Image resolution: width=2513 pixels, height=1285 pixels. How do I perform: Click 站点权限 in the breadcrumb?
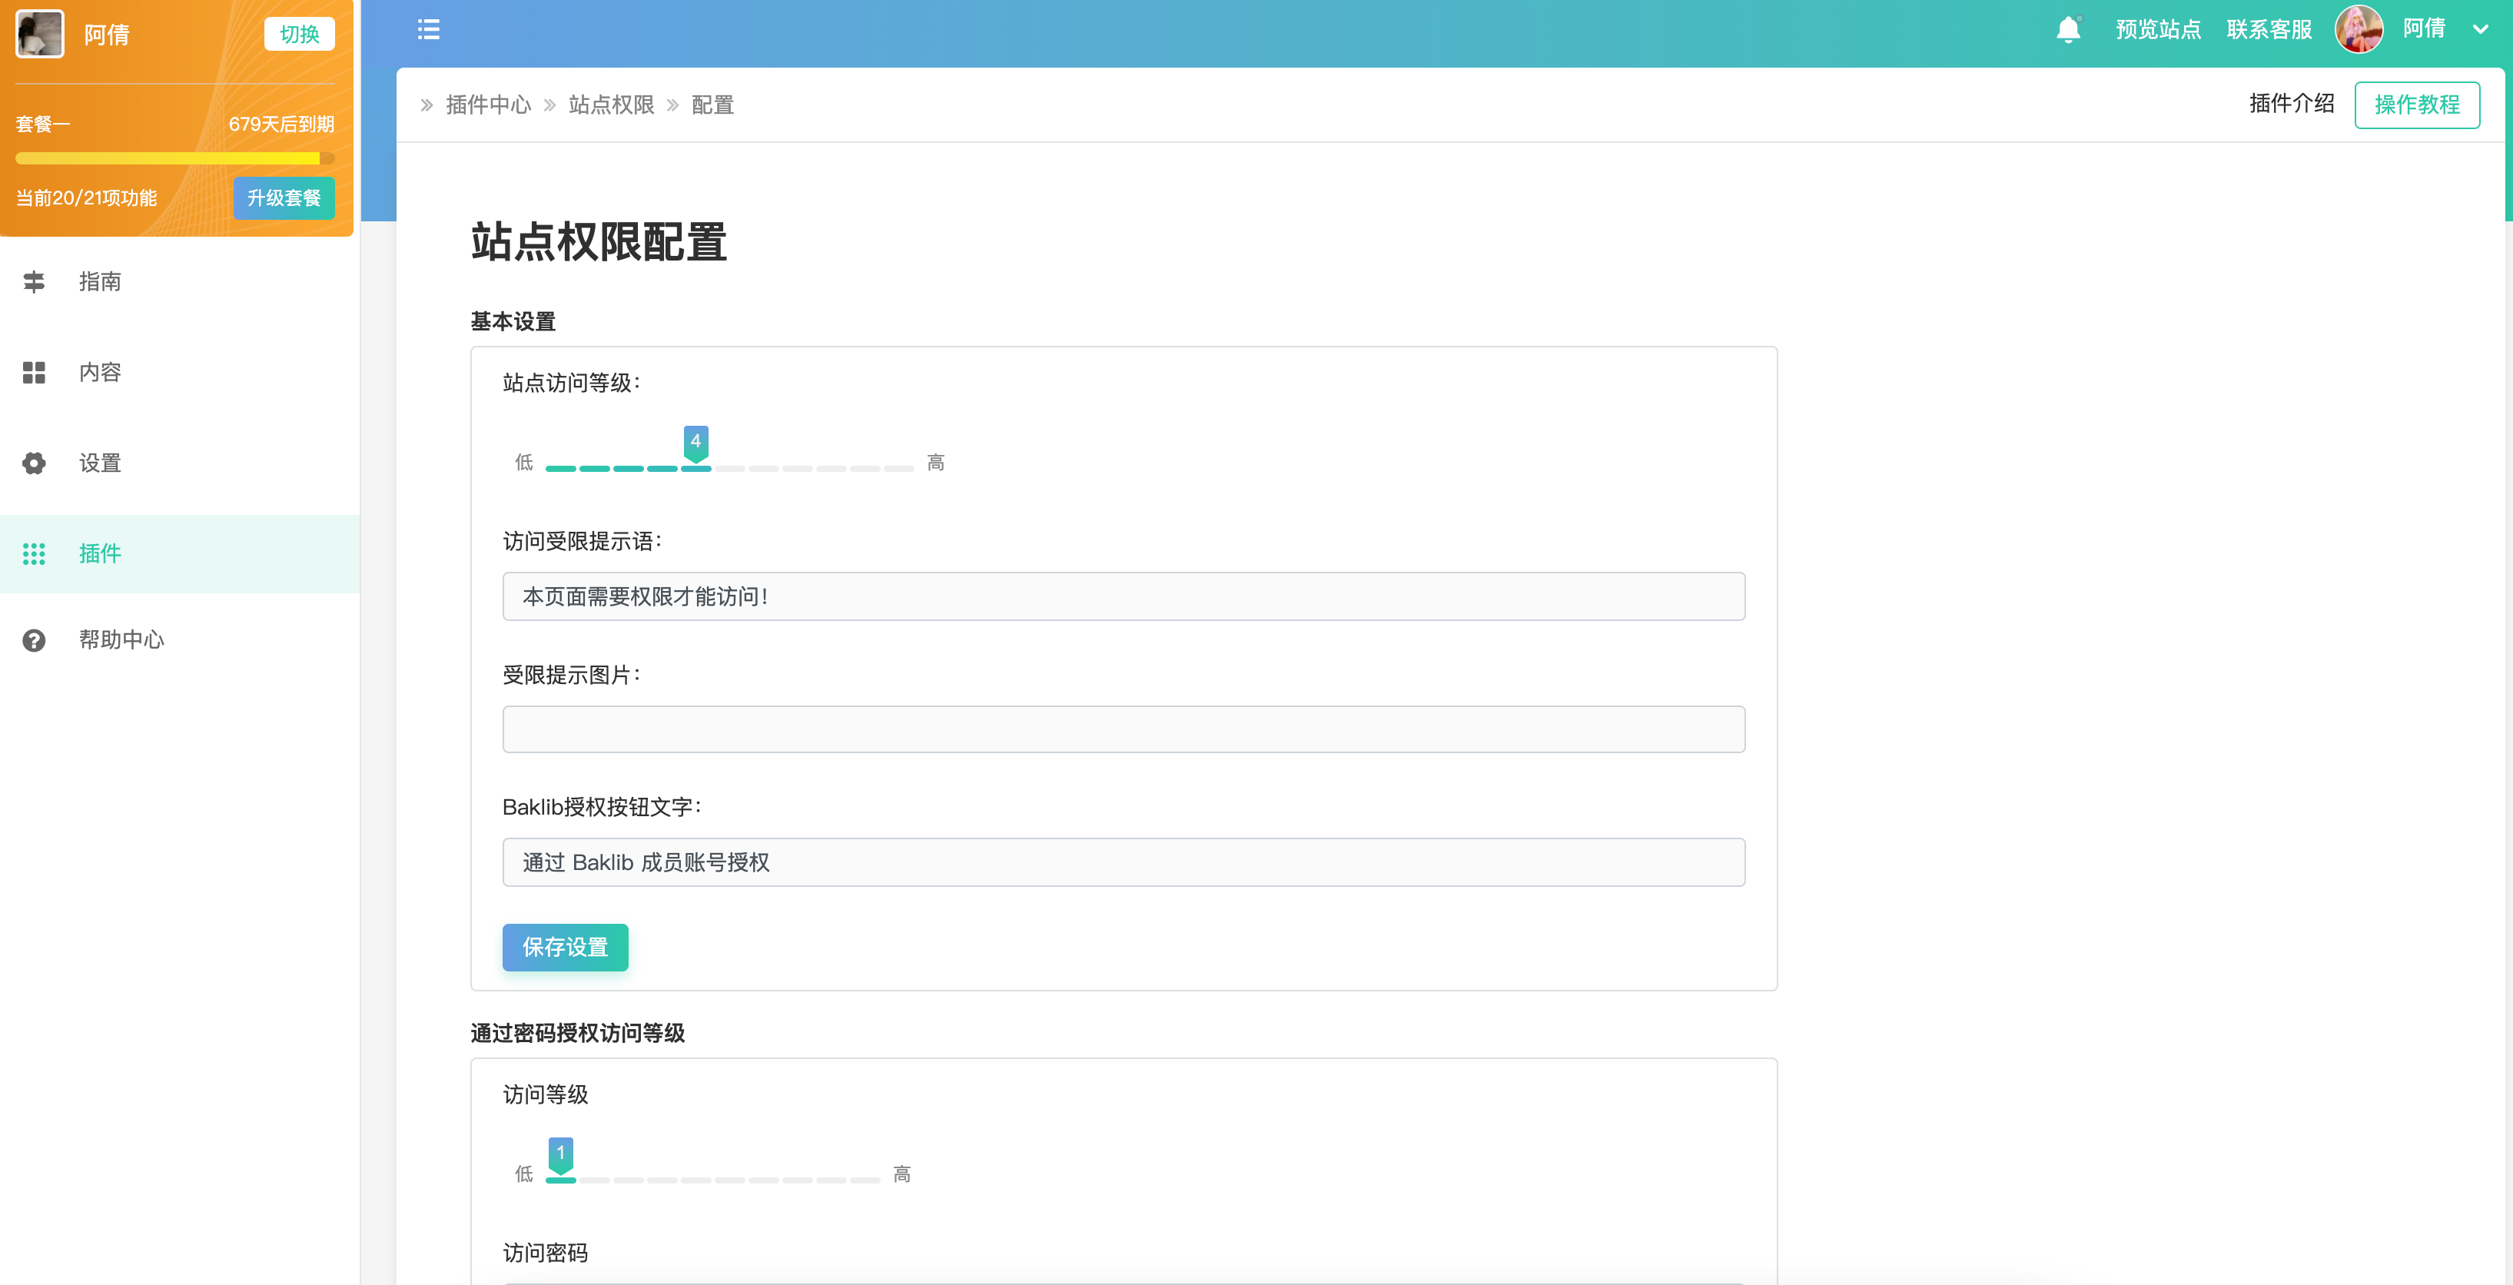[611, 105]
